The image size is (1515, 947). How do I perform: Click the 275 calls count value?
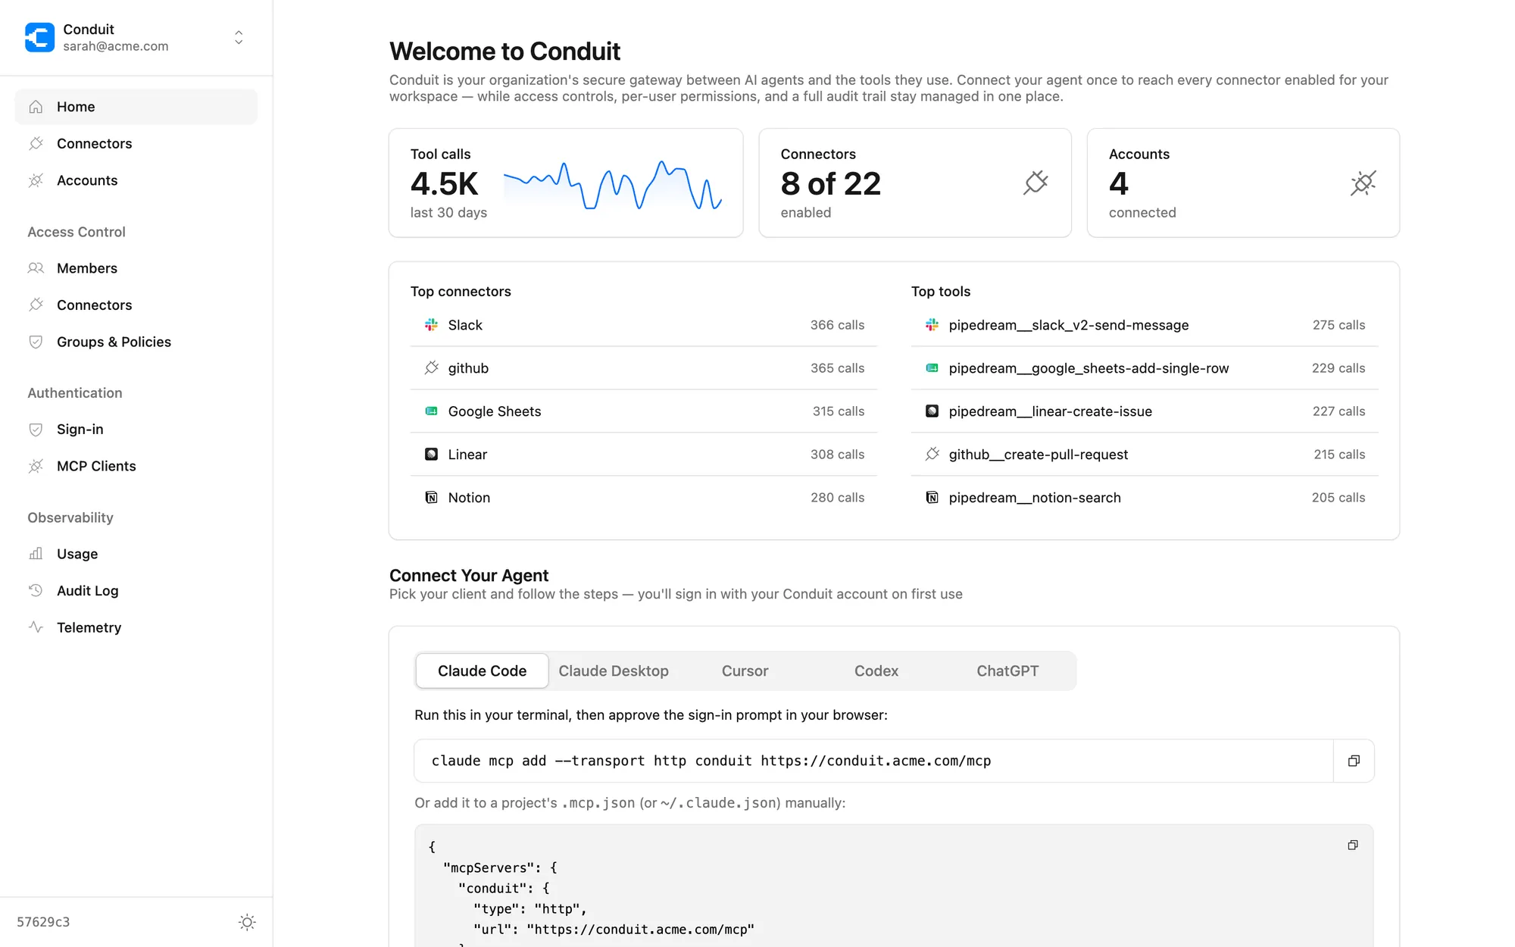coord(1339,325)
